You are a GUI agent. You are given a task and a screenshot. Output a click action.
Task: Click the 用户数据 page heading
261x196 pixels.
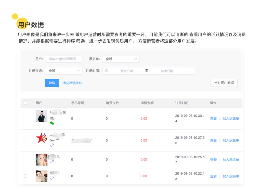coord(31,25)
